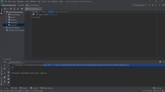The image size is (165, 92).
Task: Hide the Run panel with minus icon
Action: click(163, 62)
